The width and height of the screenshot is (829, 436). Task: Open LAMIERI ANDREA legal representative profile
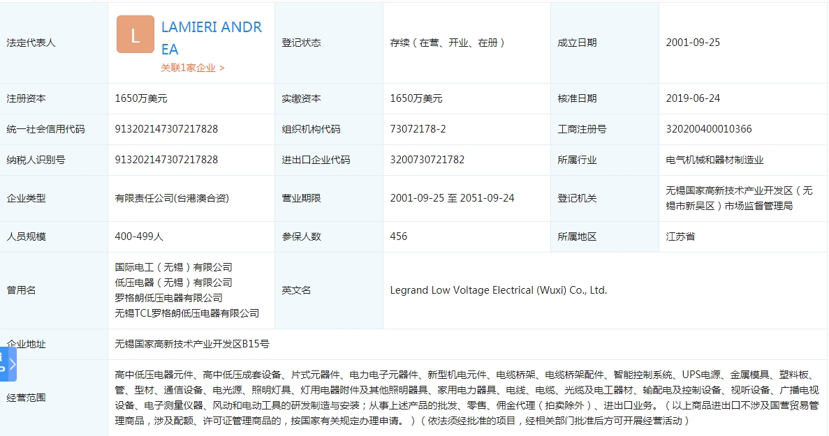(x=211, y=38)
